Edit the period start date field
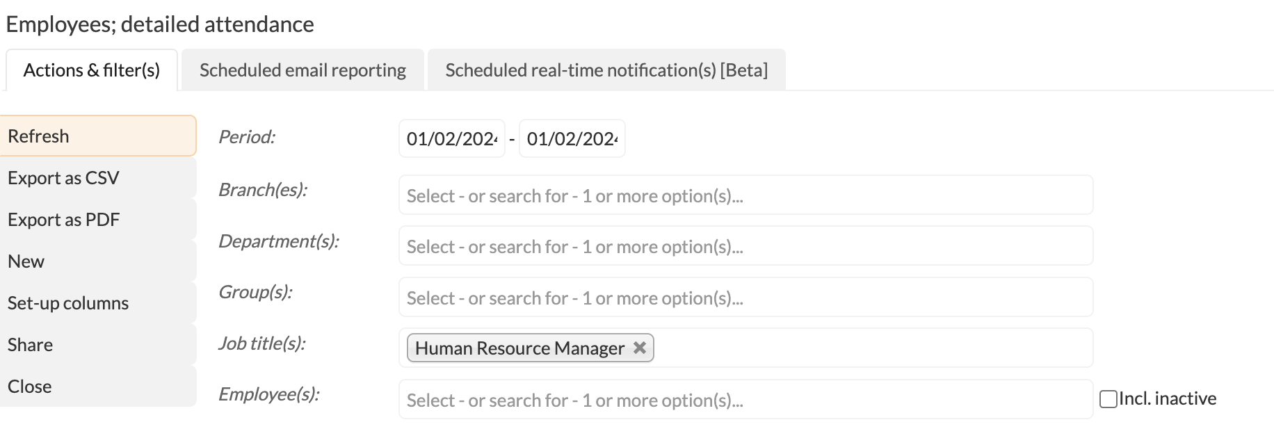1274x445 pixels. [452, 139]
